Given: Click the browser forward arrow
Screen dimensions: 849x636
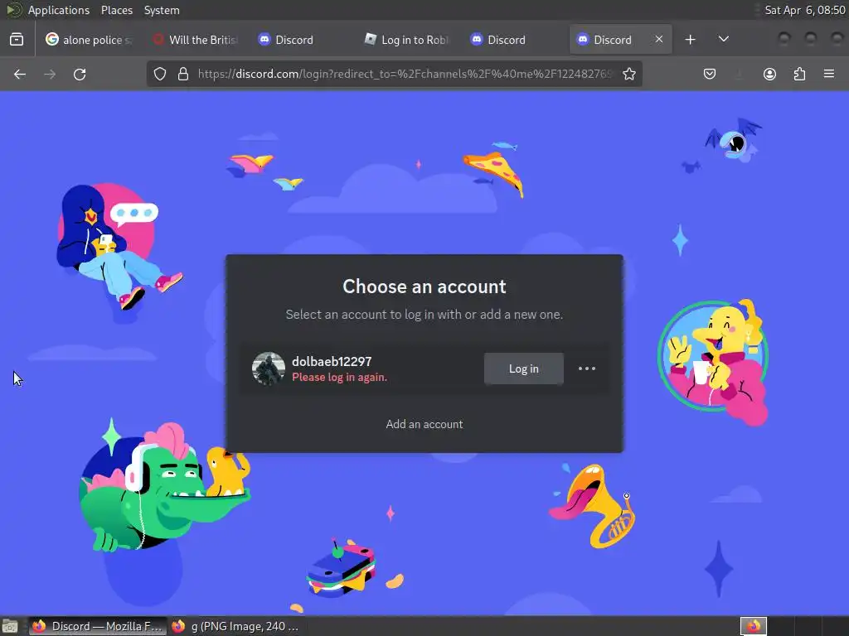Looking at the screenshot, I should 50,74.
